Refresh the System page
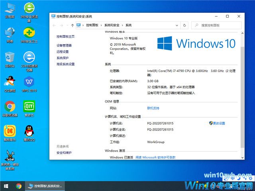 [184, 25]
